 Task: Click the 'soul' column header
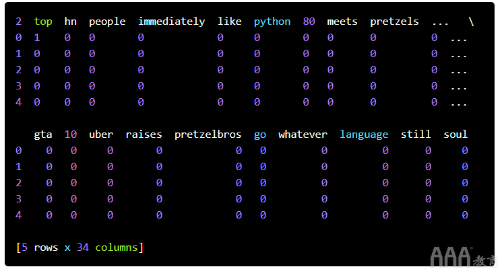point(455,134)
